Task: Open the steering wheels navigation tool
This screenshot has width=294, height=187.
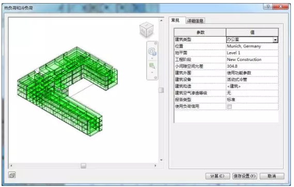Action: click(152, 52)
